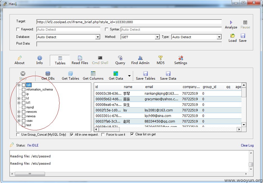Click the data table horizontal scrollbar thumb

click(109, 130)
